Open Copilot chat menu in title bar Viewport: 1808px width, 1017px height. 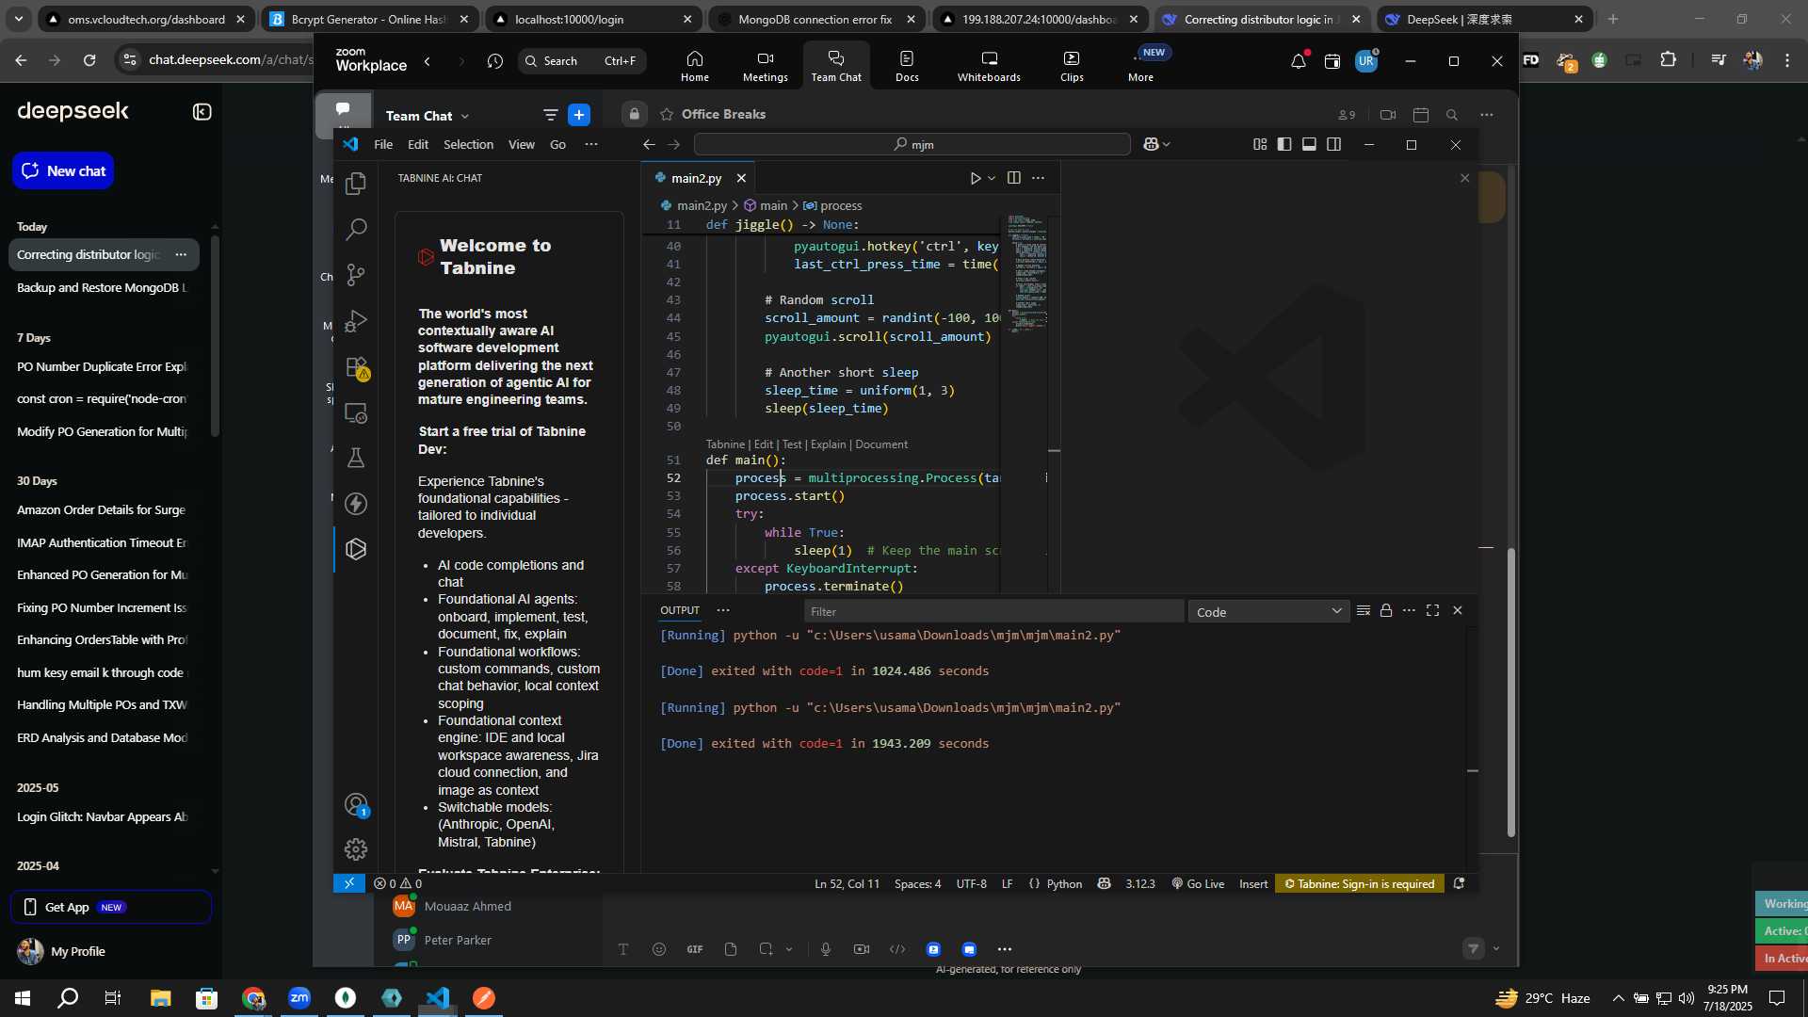pyautogui.click(x=1156, y=144)
